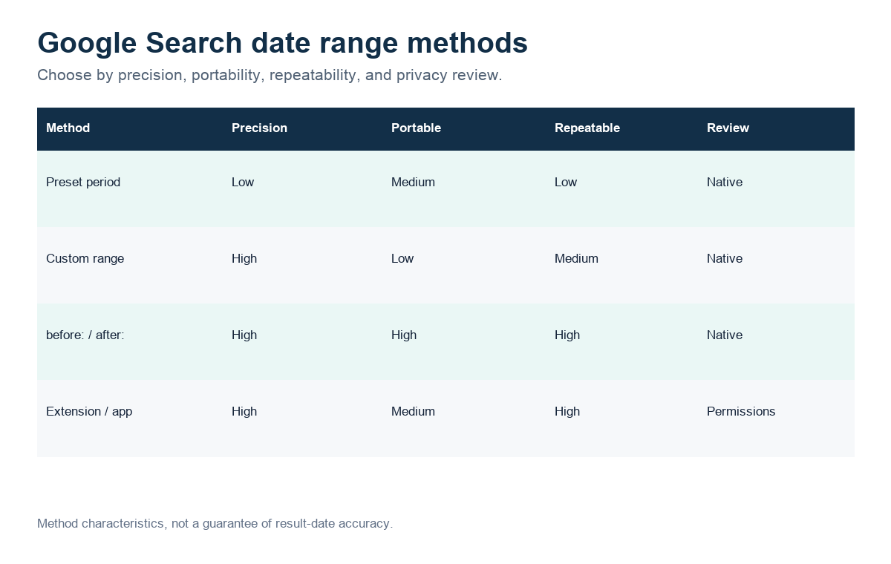Click Portable 'Medium' in Preset period row

pyautogui.click(x=413, y=182)
